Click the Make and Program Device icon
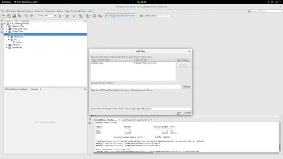This screenshot has width=283, height=159. [80, 16]
